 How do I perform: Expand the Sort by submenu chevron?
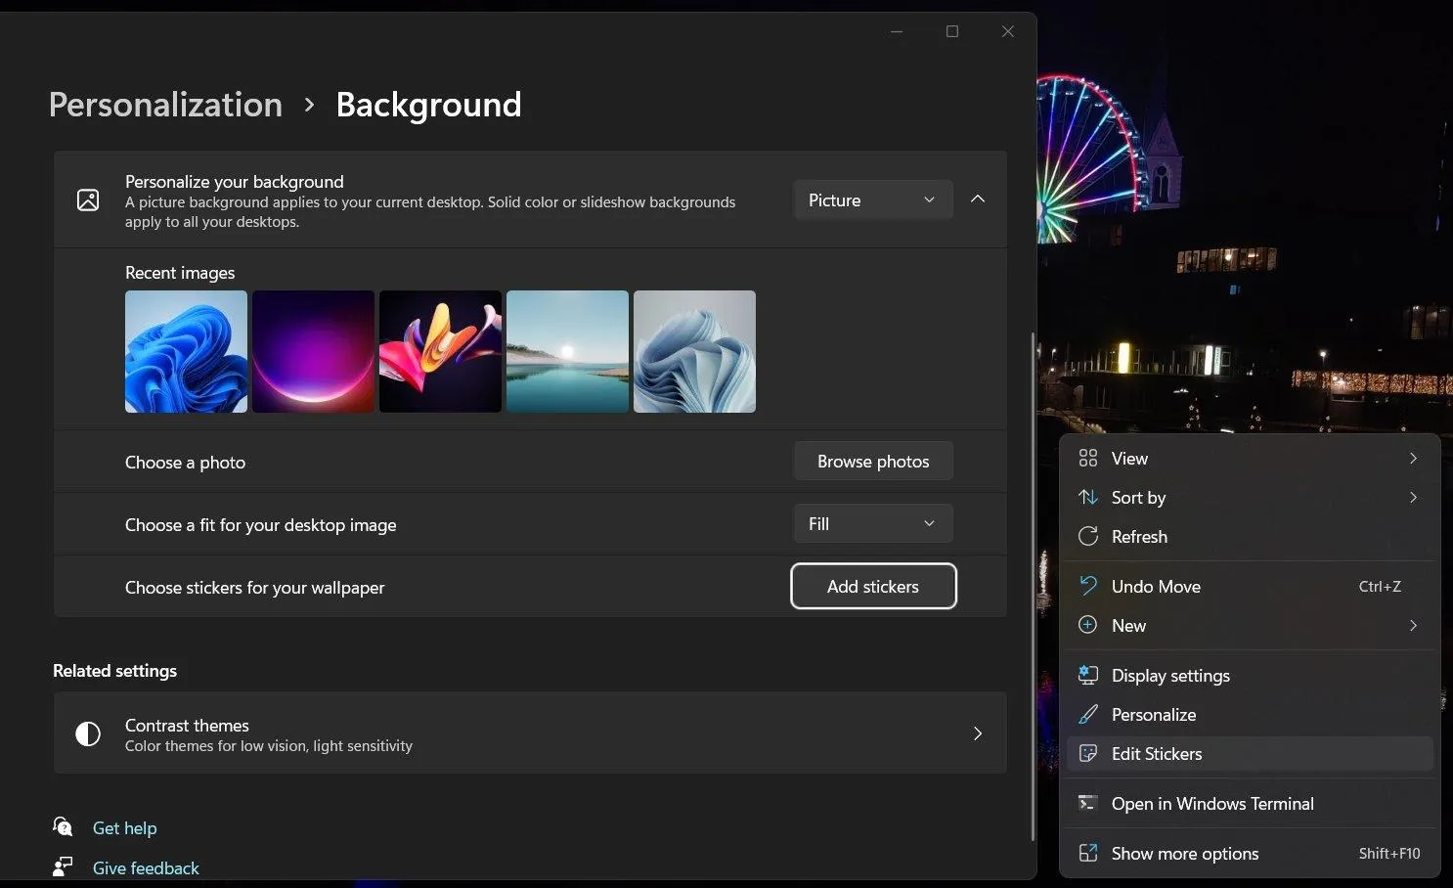tap(1412, 497)
